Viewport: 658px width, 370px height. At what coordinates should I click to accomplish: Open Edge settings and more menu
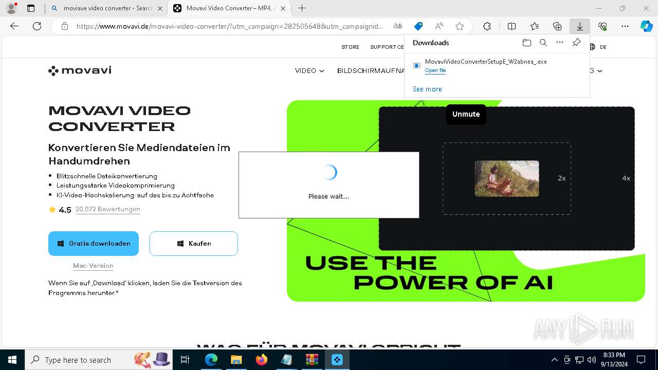pyautogui.click(x=625, y=26)
